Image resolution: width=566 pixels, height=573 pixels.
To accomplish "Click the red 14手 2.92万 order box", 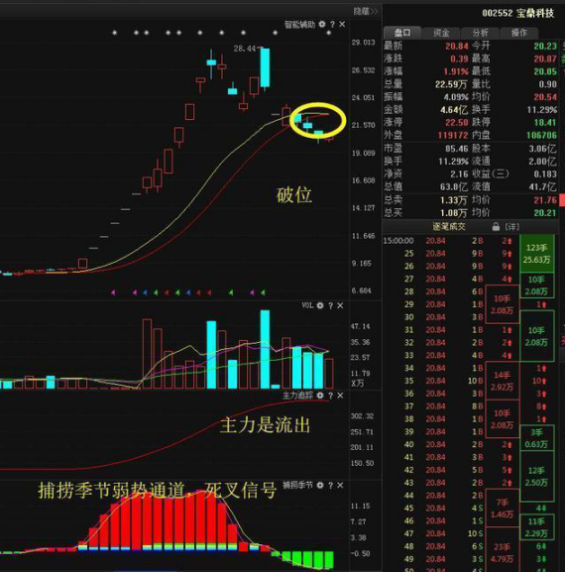I will 502,381.
